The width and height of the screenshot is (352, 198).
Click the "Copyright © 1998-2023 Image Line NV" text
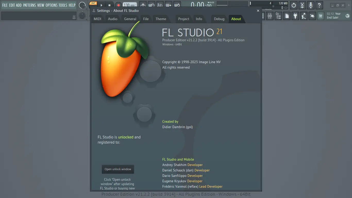pyautogui.click(x=191, y=62)
